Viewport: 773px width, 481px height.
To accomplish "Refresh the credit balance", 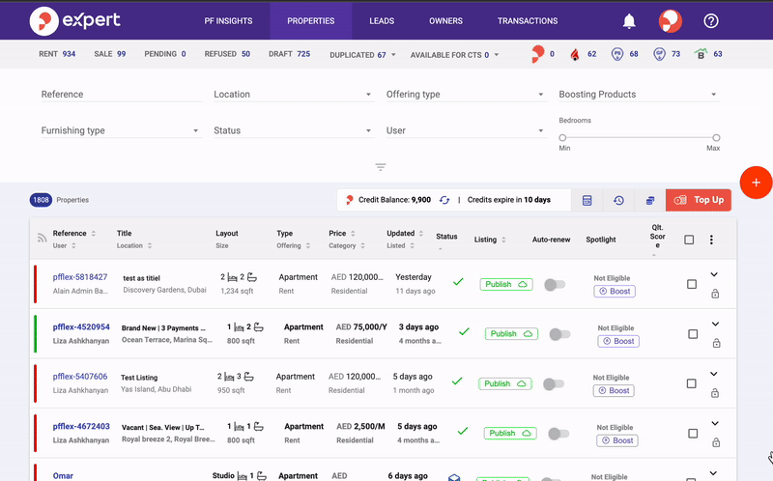I will [444, 200].
